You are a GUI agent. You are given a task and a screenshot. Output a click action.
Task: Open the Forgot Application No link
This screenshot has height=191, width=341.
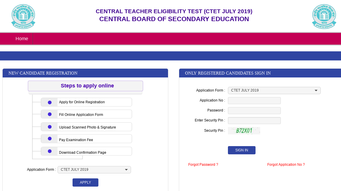click(x=286, y=165)
